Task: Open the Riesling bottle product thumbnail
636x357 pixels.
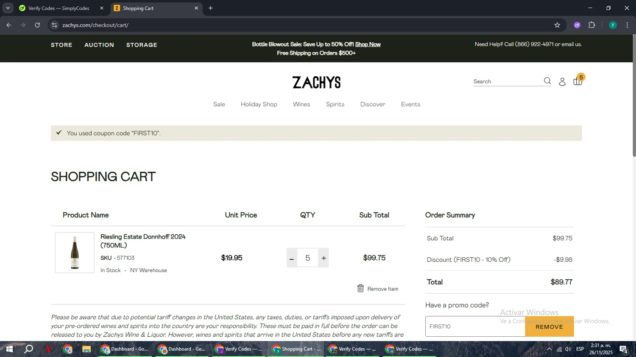Action: (75, 253)
